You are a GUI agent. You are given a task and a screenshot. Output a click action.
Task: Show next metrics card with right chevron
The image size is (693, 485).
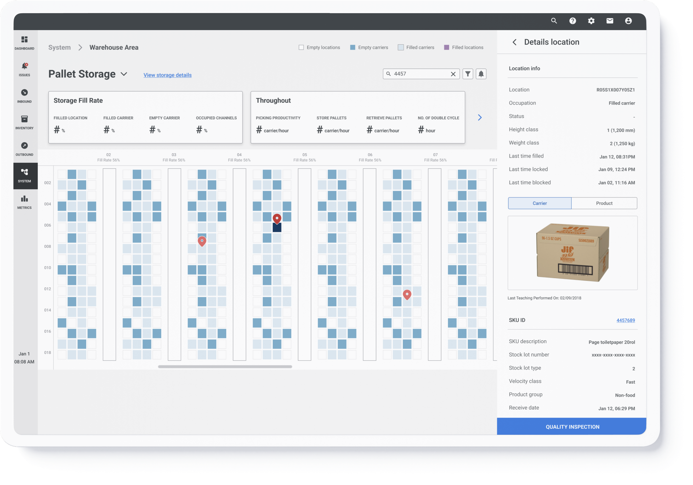pyautogui.click(x=480, y=117)
